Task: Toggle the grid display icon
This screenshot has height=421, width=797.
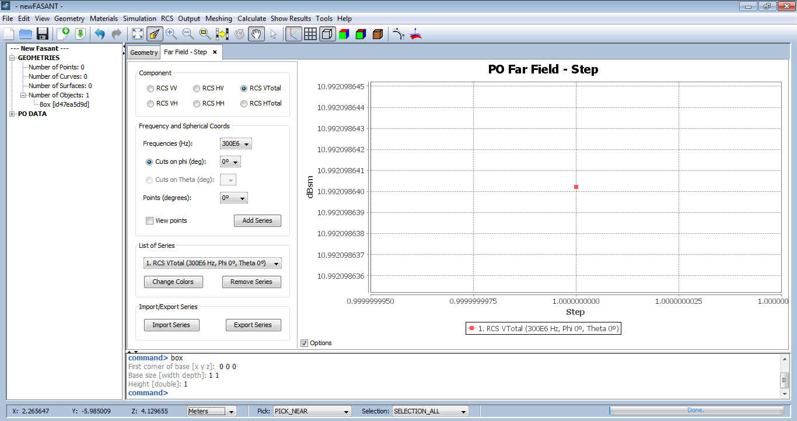Action: (310, 34)
